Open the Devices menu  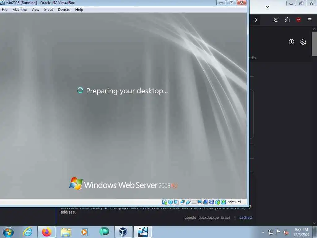[64, 10]
